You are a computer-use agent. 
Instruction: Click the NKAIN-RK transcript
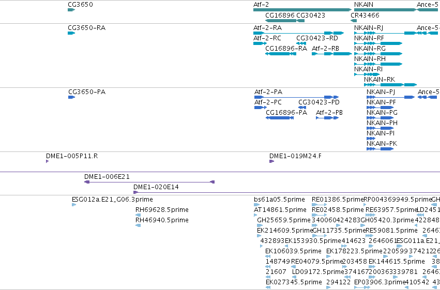pyautogui.click(x=390, y=85)
